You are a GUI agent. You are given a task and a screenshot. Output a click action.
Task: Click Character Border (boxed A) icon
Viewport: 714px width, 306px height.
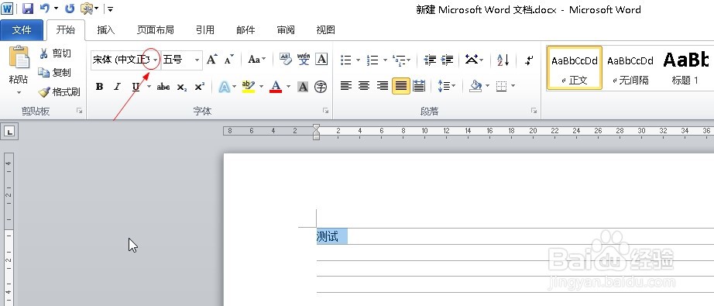point(321,59)
